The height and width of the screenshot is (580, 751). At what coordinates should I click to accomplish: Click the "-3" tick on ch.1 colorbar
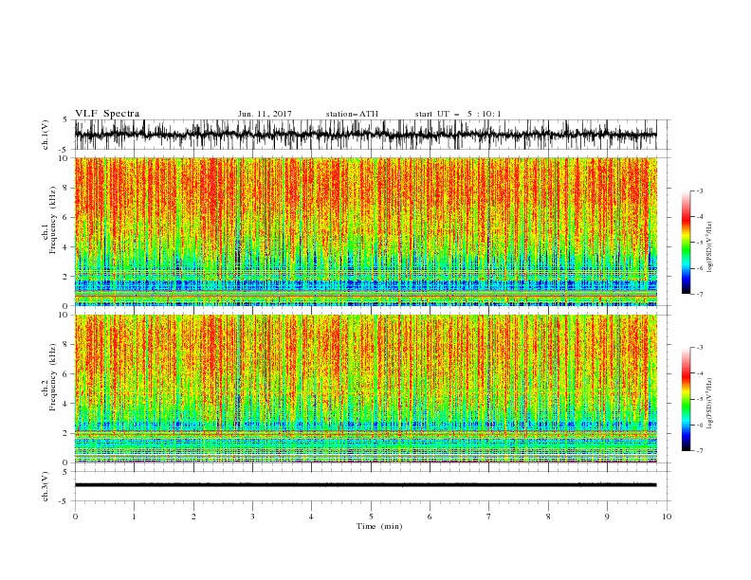[x=700, y=190]
